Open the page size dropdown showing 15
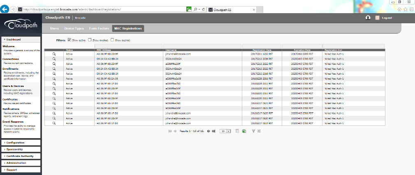Screen dimensions: 415x175 point(225,131)
